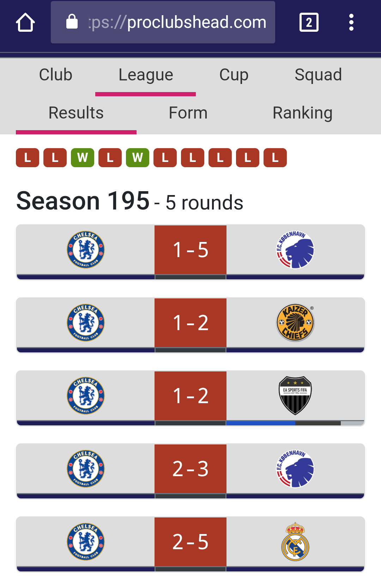Select the Ranking sub-tab
381x576 pixels.
(x=303, y=113)
